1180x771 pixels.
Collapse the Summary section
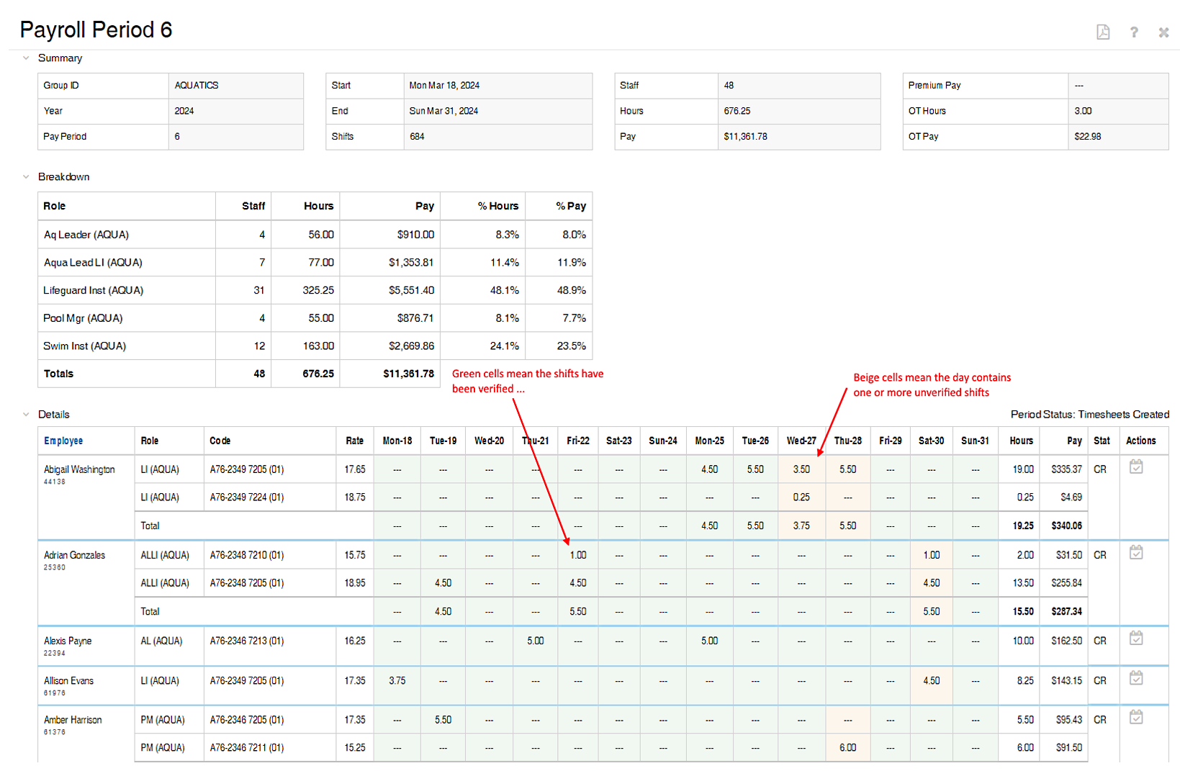point(26,58)
